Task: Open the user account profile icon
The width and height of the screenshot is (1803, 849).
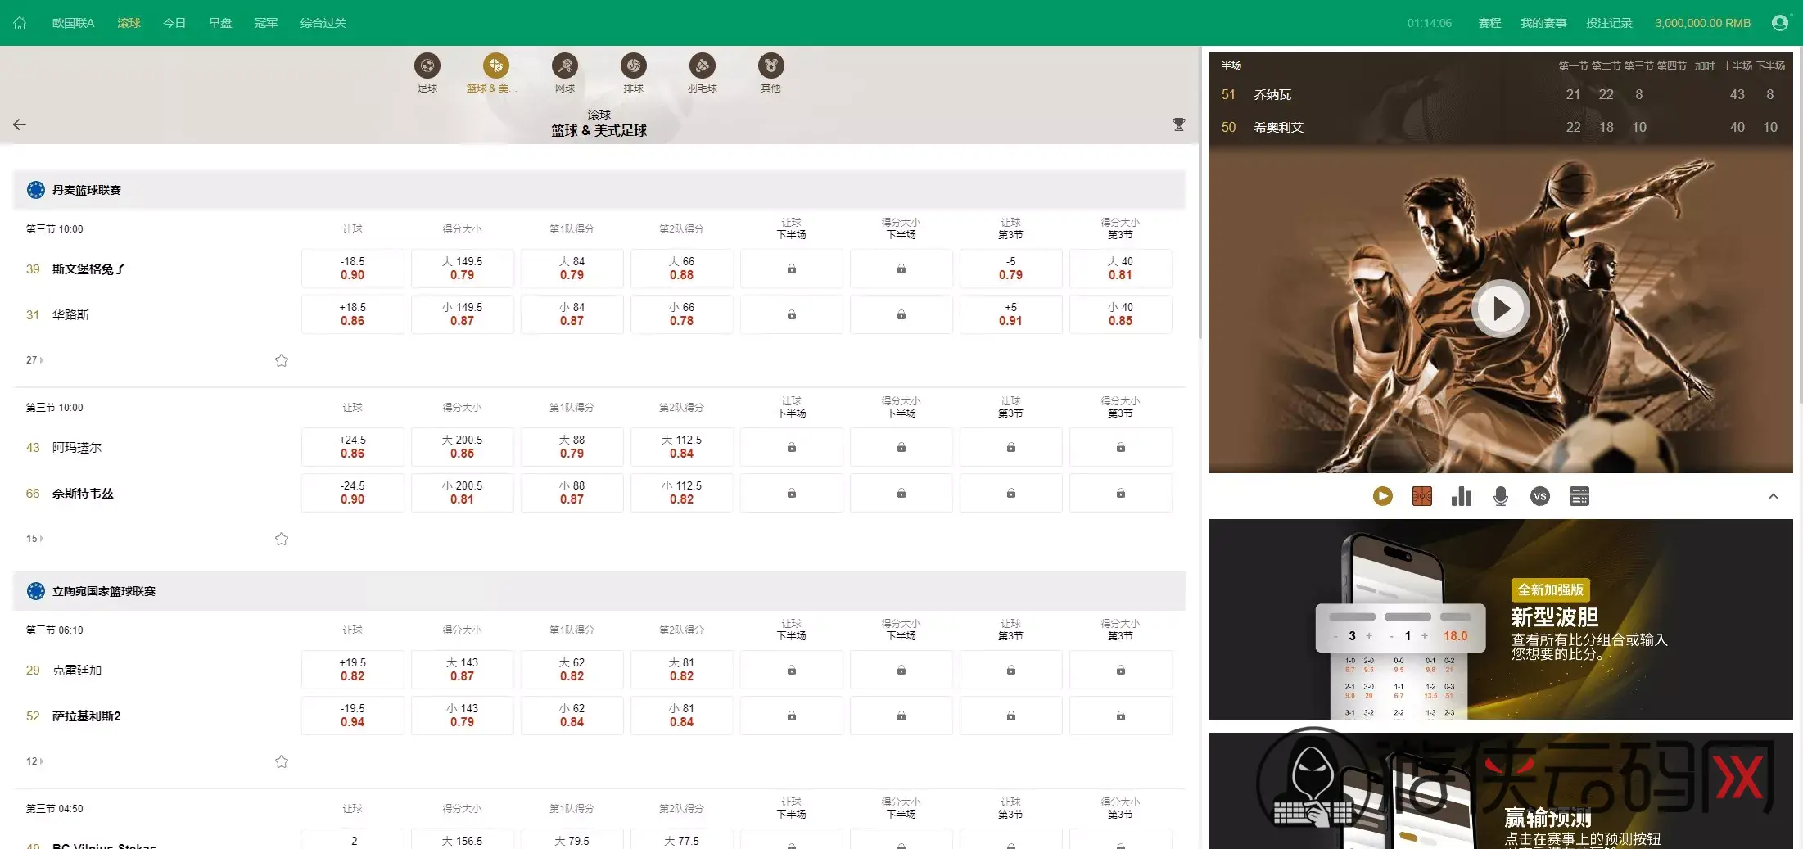Action: tap(1779, 23)
